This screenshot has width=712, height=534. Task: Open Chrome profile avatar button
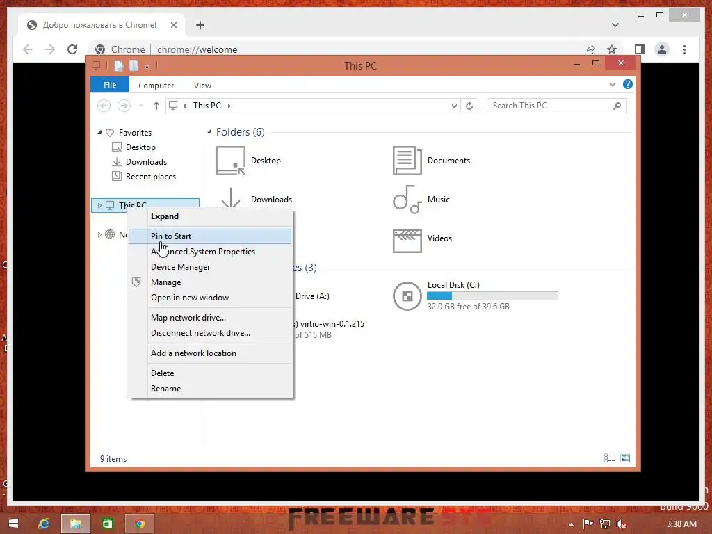[x=662, y=49]
